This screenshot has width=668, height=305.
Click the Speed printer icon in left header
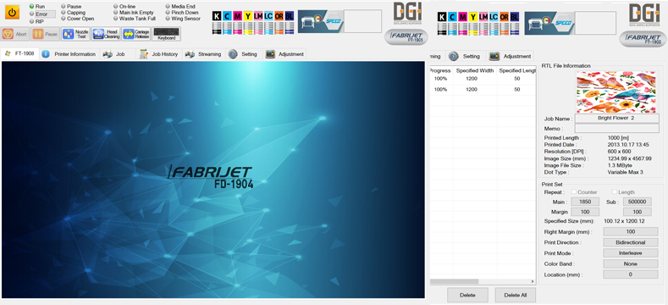320,21
